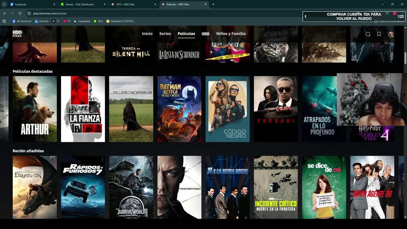This screenshot has width=407, height=229.
Task: Go to Series in navigation
Action: [165, 34]
